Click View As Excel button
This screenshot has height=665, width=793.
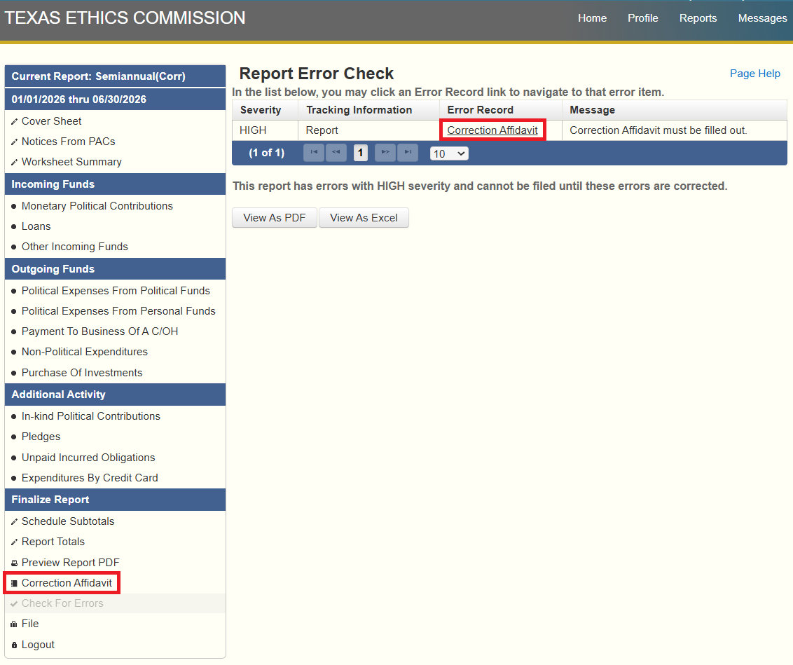pyautogui.click(x=364, y=218)
